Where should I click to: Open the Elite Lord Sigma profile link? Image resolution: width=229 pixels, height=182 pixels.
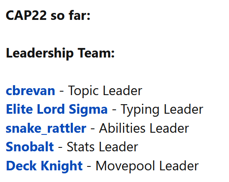(x=57, y=109)
